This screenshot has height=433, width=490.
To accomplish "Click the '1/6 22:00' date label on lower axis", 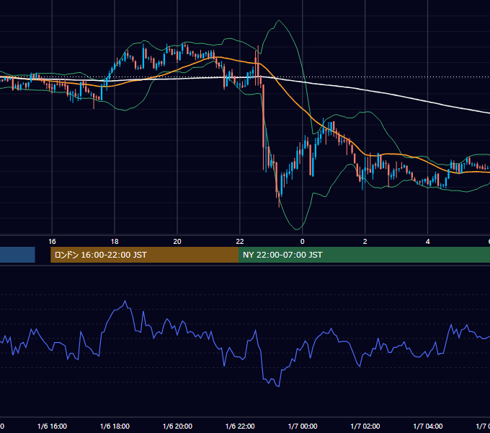I will (240, 426).
